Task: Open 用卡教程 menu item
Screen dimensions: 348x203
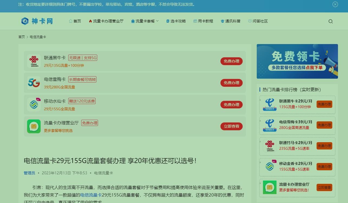Action: (x=203, y=21)
